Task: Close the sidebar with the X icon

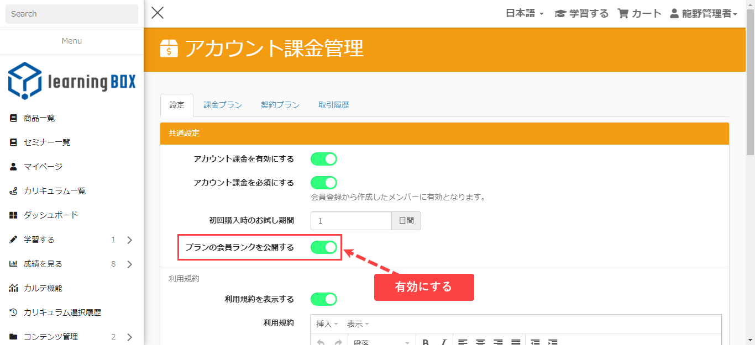Action: 158,13
